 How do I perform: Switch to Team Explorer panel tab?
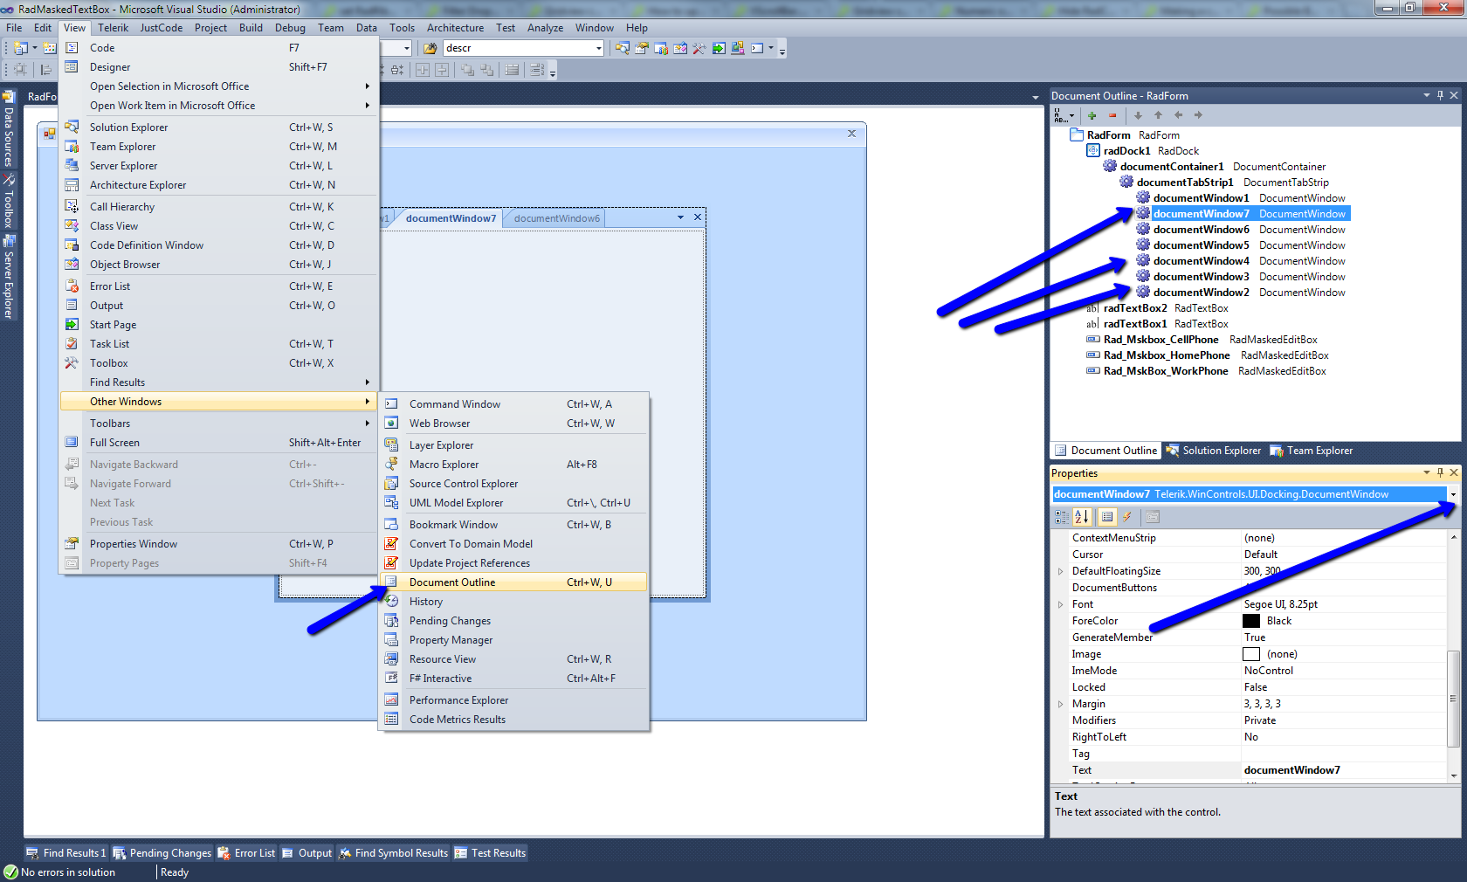coord(1312,451)
